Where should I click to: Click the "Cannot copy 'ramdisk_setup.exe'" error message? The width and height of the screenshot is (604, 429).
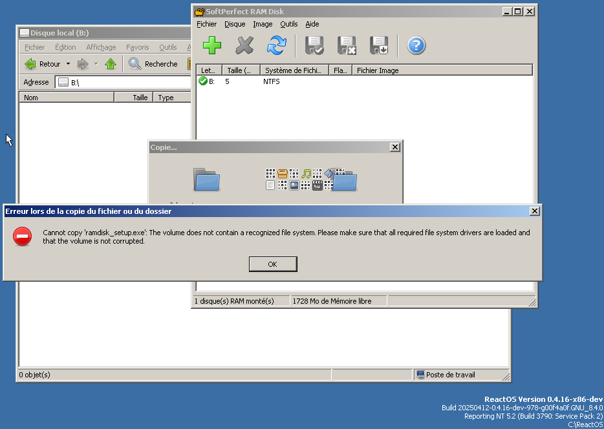click(x=286, y=236)
